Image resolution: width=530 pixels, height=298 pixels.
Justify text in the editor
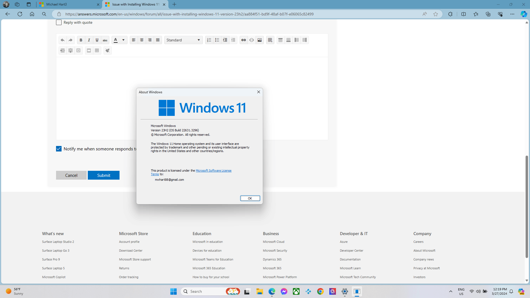tap(158, 40)
